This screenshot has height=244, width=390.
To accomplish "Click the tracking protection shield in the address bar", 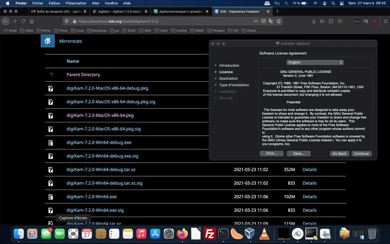I will tap(67, 21).
